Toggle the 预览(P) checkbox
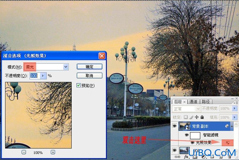The image size is (239, 160). pos(78,85)
